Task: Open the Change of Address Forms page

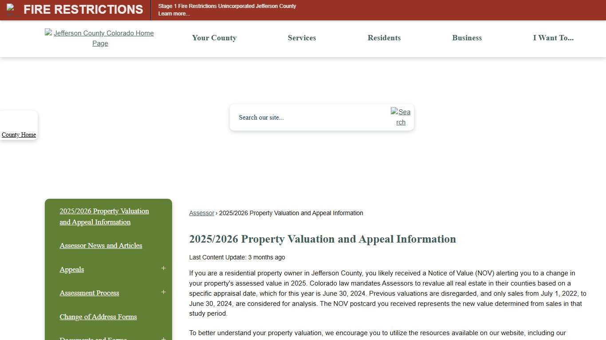Action: pos(98,317)
